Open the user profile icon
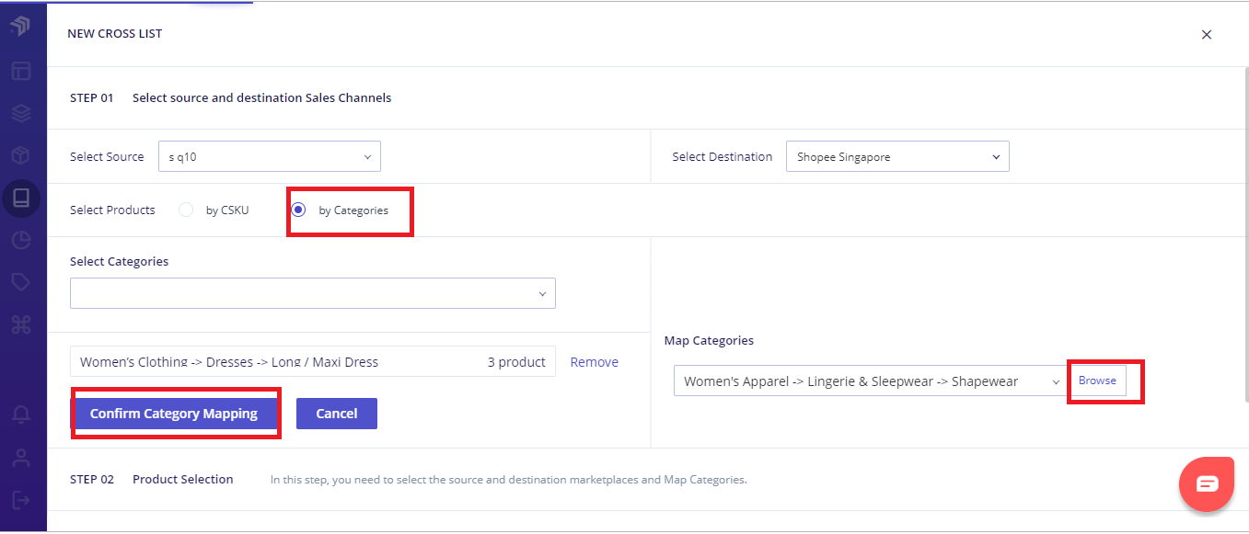This screenshot has height=534, width=1249. click(x=21, y=457)
